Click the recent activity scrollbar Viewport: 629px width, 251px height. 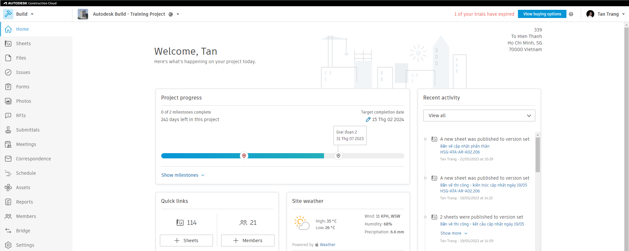tap(538, 154)
